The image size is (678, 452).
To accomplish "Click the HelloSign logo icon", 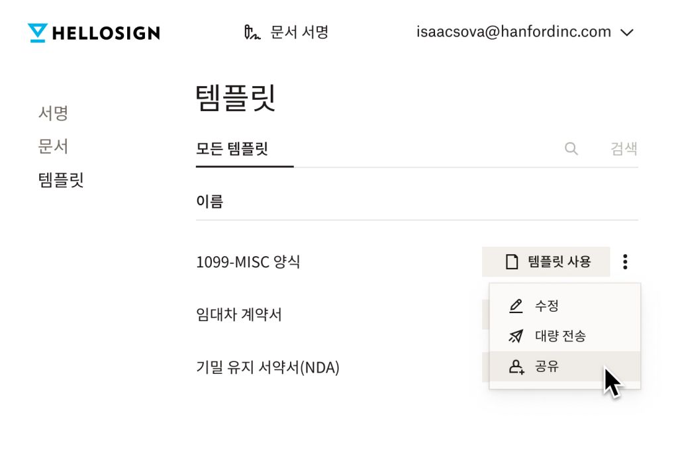I will (x=38, y=32).
